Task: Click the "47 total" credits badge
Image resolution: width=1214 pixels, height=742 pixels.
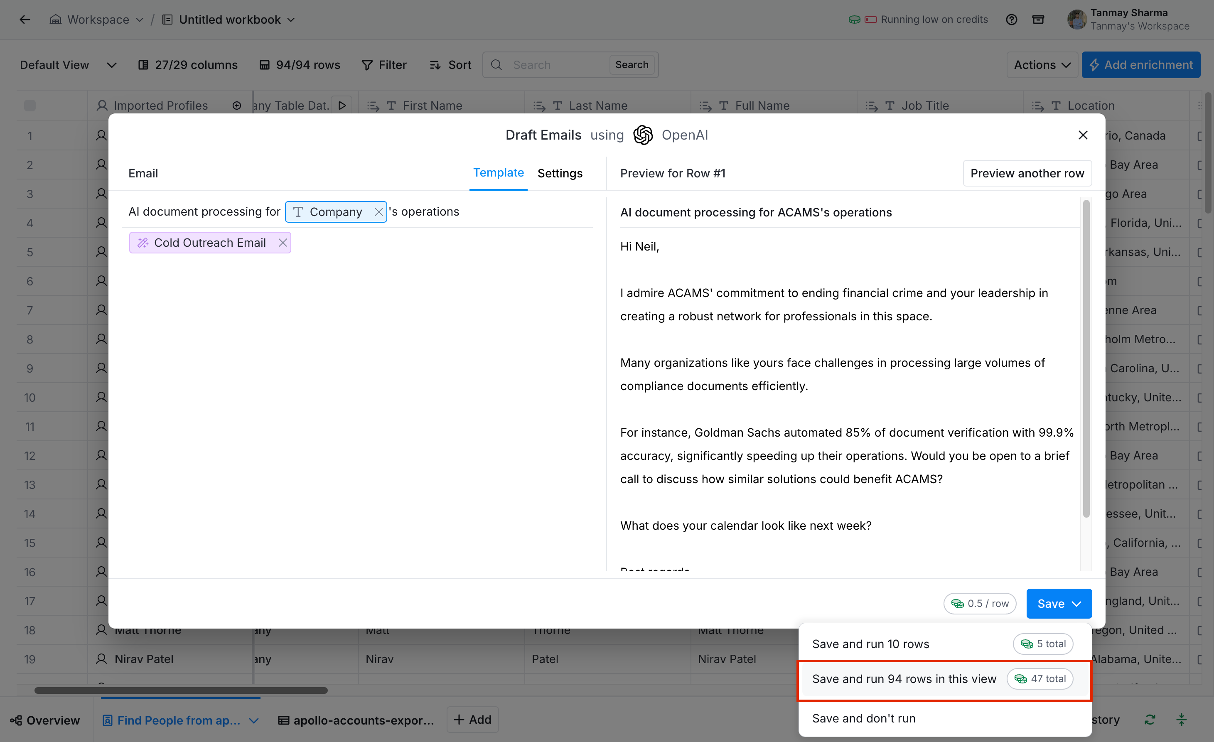Action: coord(1040,679)
